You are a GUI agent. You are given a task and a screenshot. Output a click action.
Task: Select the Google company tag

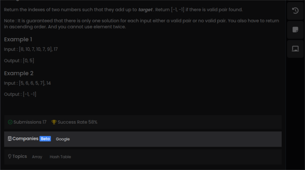[63, 139]
